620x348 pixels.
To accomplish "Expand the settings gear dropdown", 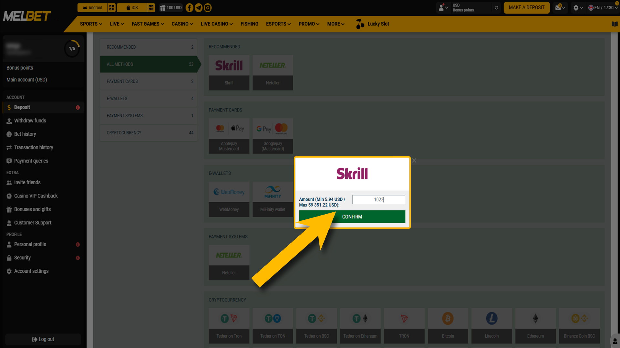I will coord(578,7).
